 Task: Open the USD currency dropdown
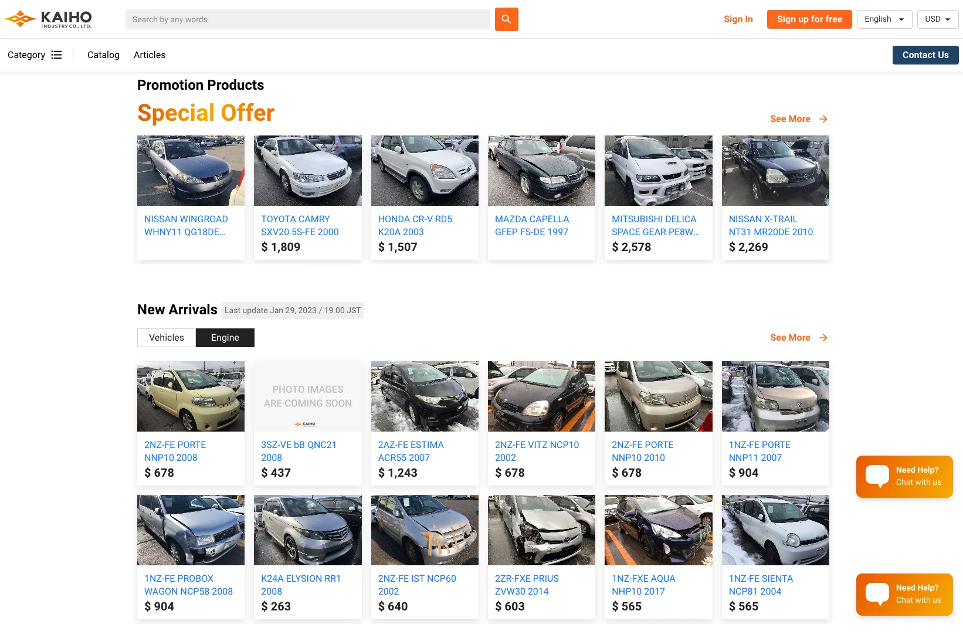point(937,19)
